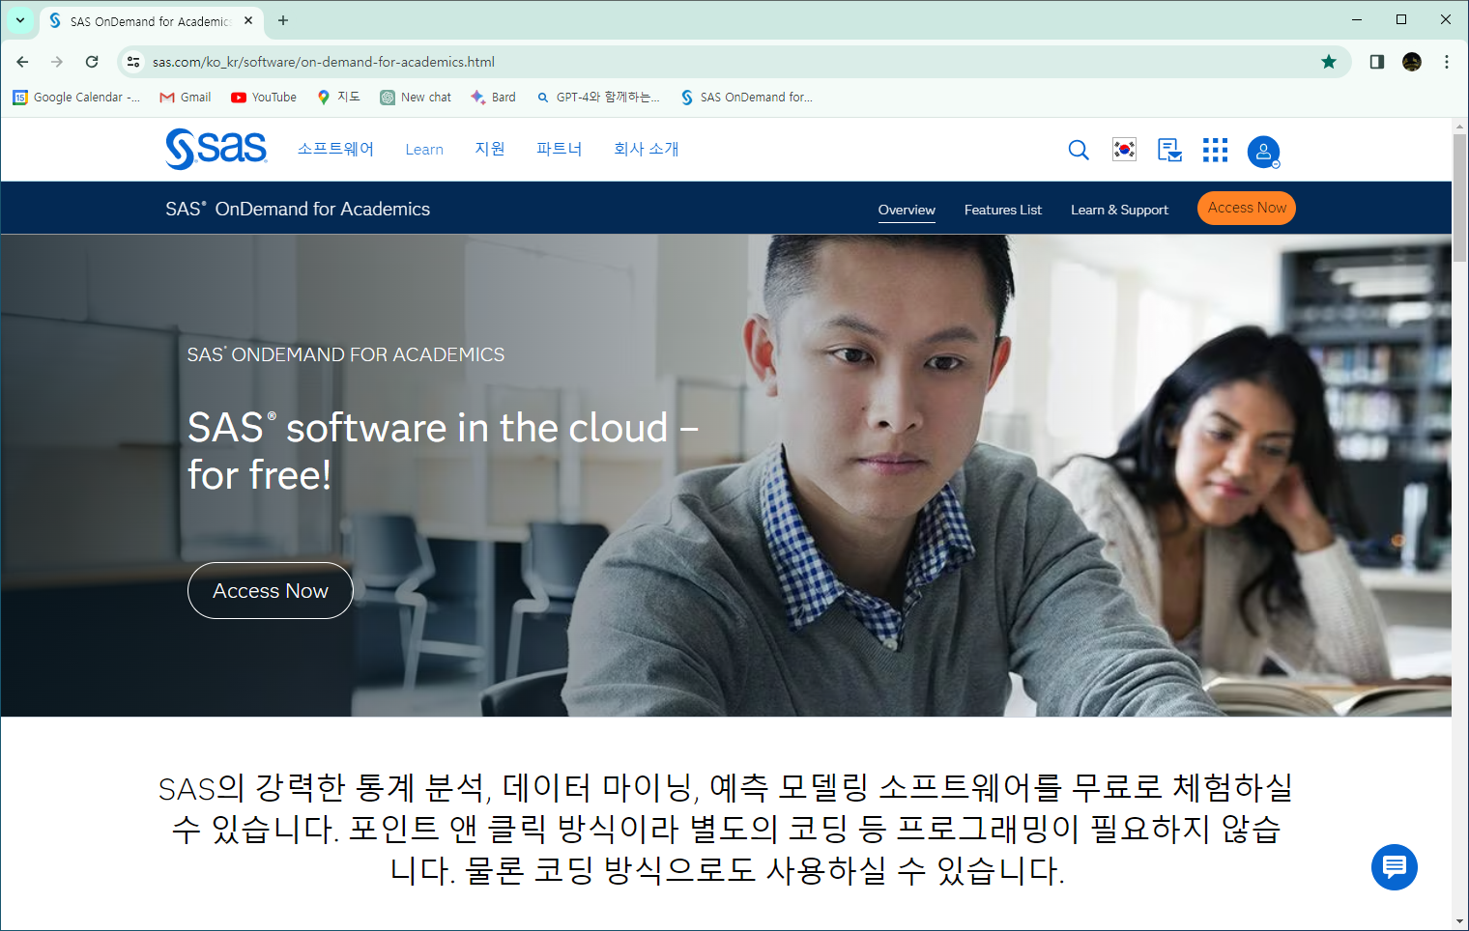This screenshot has height=931, width=1469.
Task: Open the 지원 menu
Action: pos(490,149)
